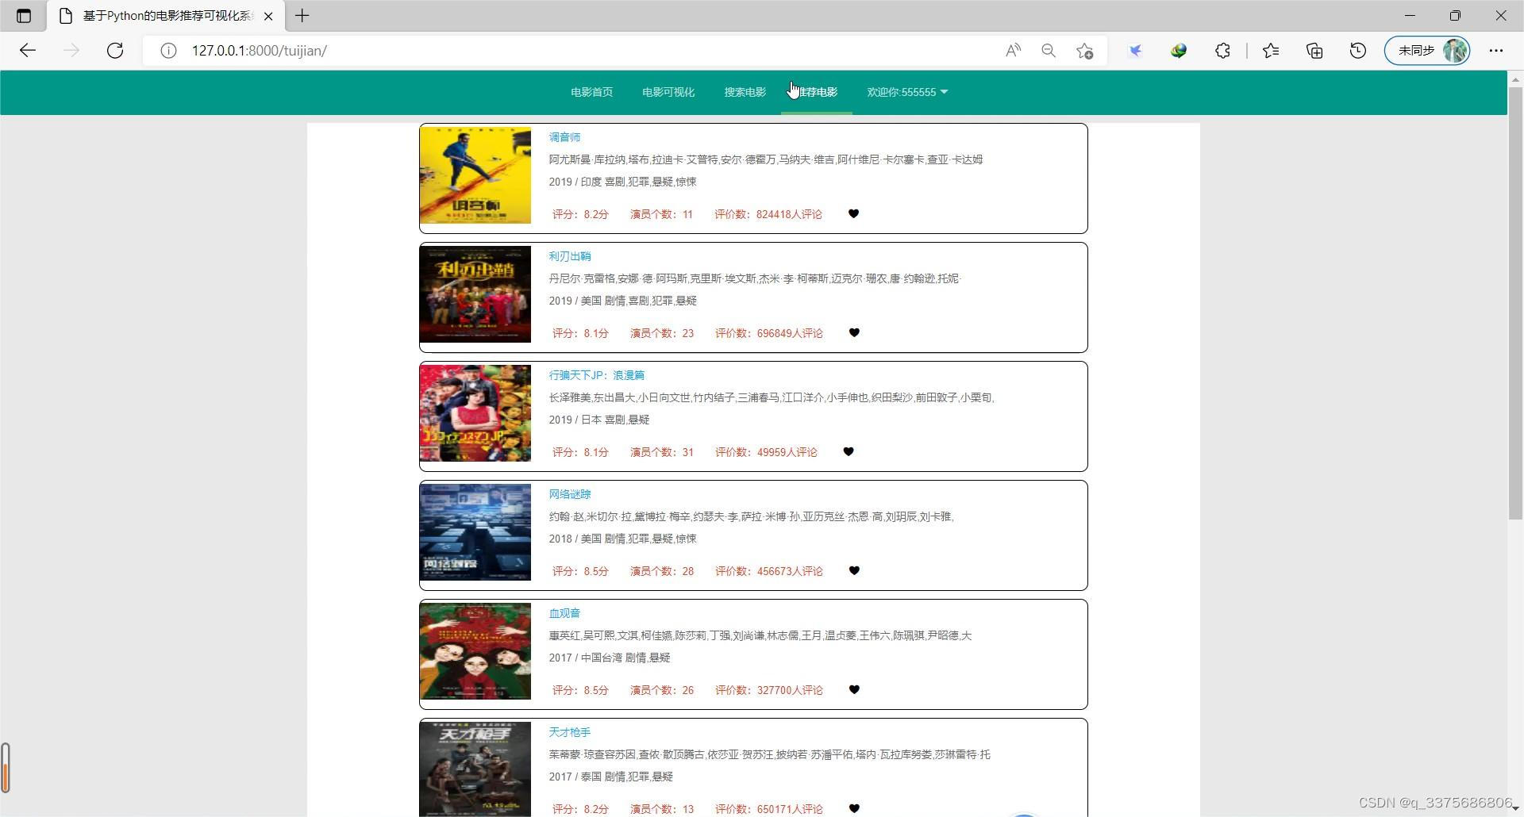1524x817 pixels.
Task: Open the browser History icon
Action: tap(1357, 50)
